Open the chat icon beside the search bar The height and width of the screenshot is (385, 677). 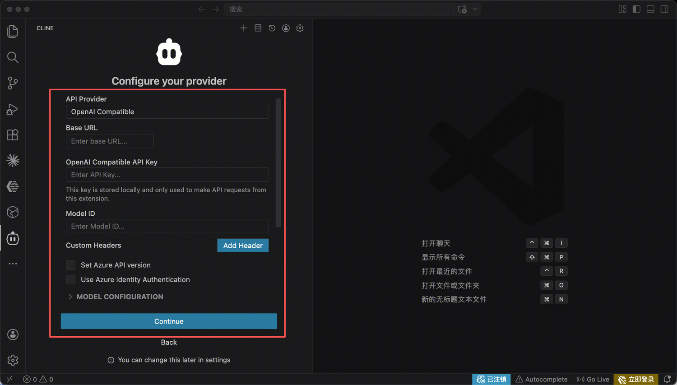462,9
